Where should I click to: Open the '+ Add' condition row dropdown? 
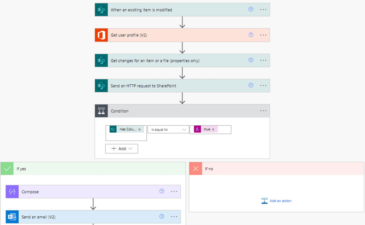[x=122, y=149]
